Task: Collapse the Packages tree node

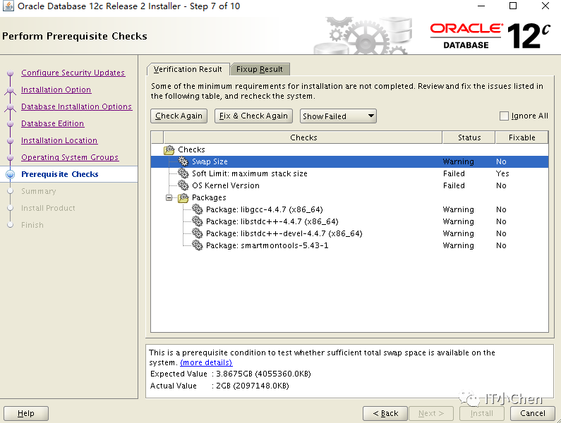Action: pyautogui.click(x=169, y=197)
